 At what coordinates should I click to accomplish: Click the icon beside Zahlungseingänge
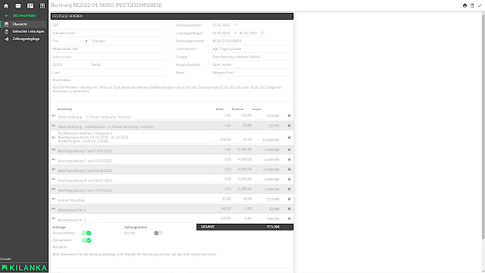click(x=7, y=39)
